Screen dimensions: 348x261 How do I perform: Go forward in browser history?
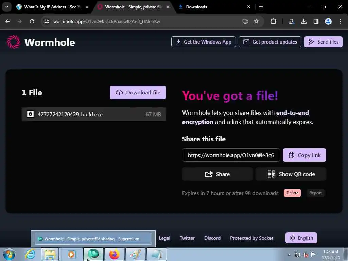pos(20,21)
